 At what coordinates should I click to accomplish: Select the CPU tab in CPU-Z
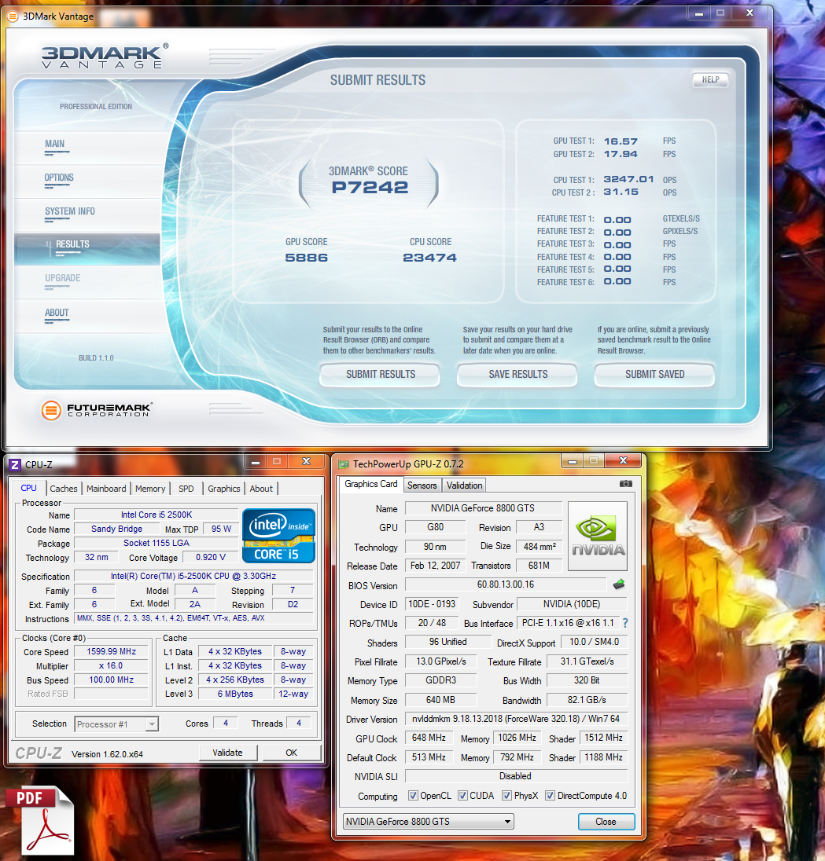point(28,488)
